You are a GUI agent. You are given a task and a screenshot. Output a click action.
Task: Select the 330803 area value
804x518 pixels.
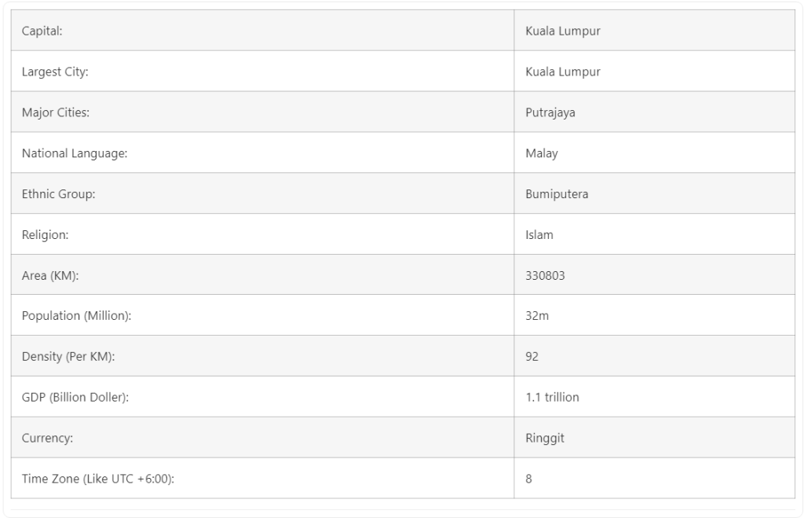click(545, 275)
